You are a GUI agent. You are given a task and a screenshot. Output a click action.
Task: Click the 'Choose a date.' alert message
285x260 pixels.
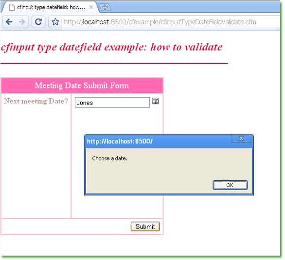110,158
